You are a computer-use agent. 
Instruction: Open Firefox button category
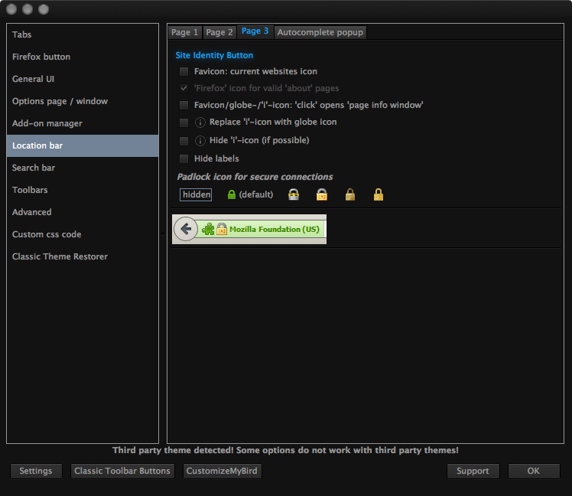83,57
